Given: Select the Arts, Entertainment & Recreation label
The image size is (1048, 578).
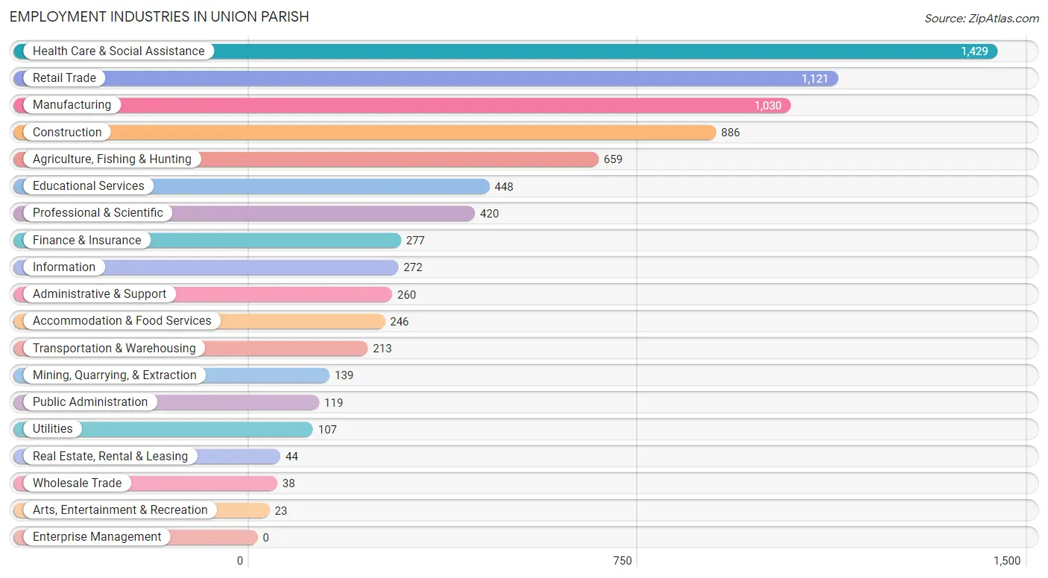Looking at the screenshot, I should click(x=120, y=509).
